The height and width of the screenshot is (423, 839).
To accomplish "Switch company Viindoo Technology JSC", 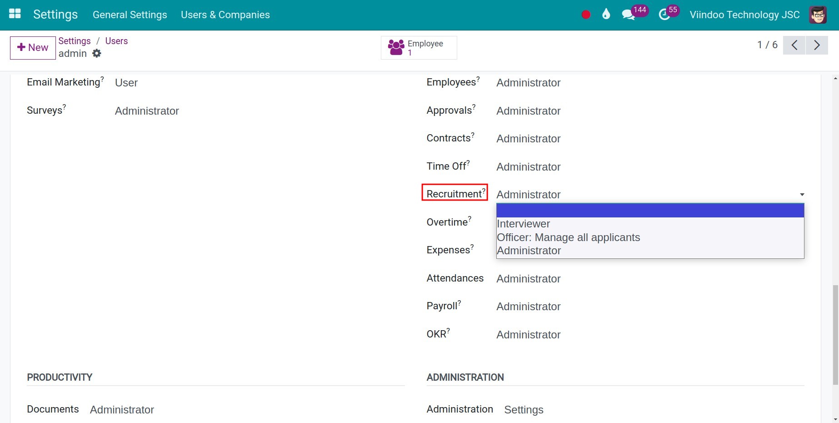I will (x=744, y=15).
